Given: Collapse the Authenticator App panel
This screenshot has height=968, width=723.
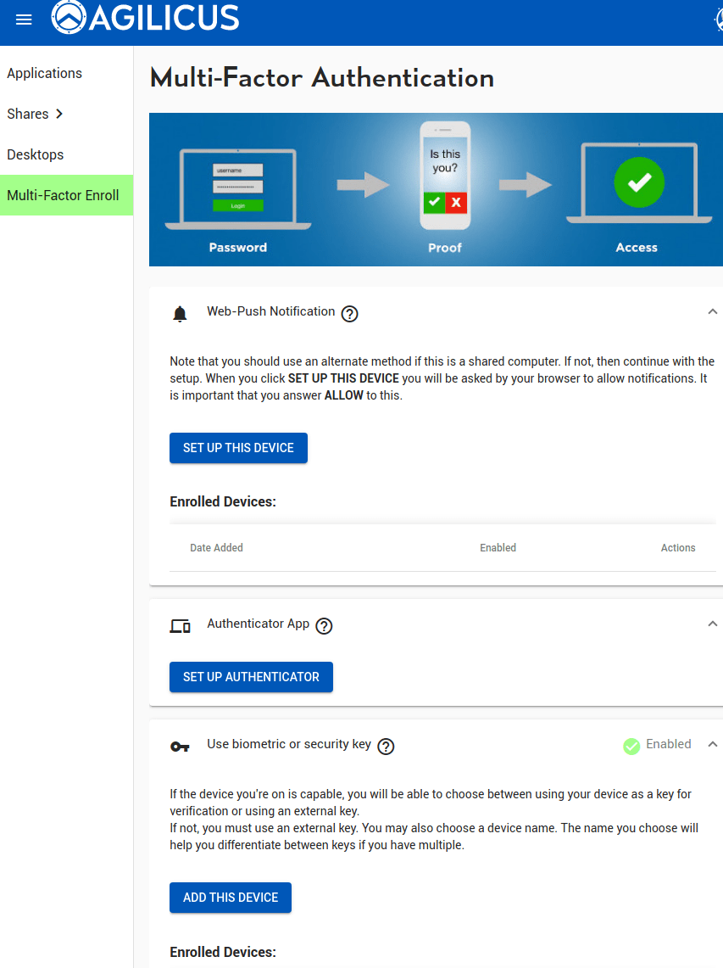Looking at the screenshot, I should pos(712,624).
